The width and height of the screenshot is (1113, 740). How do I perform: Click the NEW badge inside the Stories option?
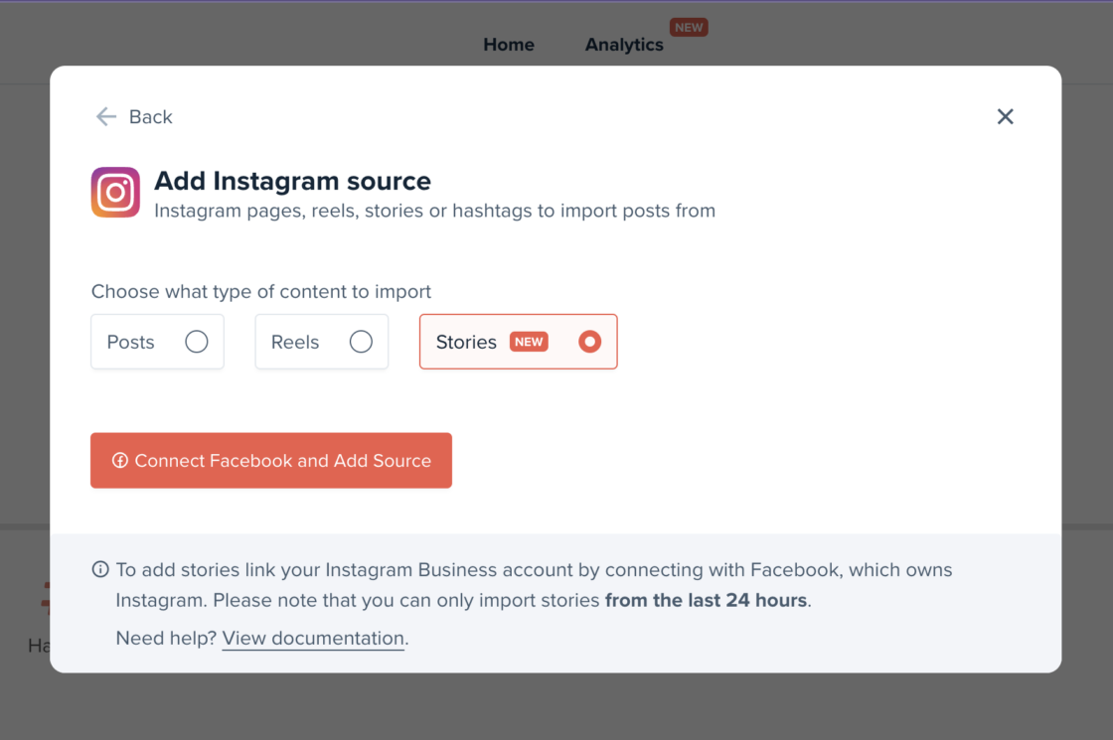530,341
